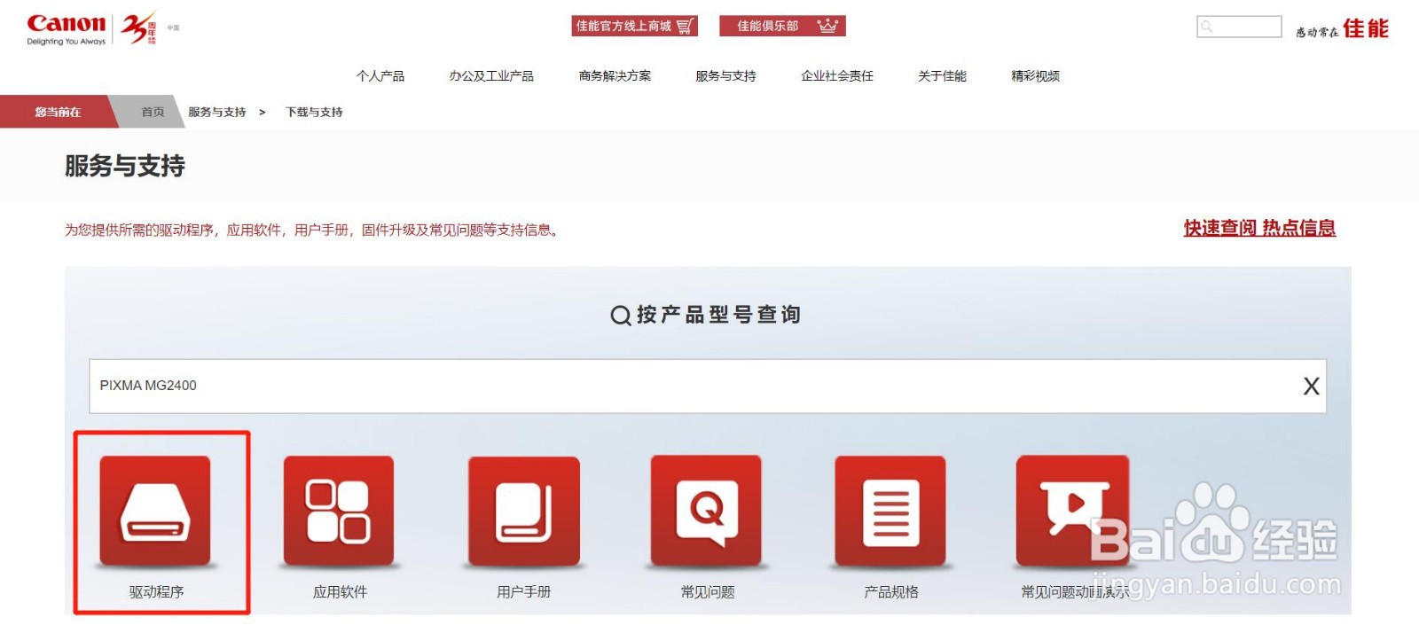Click the magnifier icon in top search box
Screen dimensions: 1419x633
pyautogui.click(x=1207, y=27)
